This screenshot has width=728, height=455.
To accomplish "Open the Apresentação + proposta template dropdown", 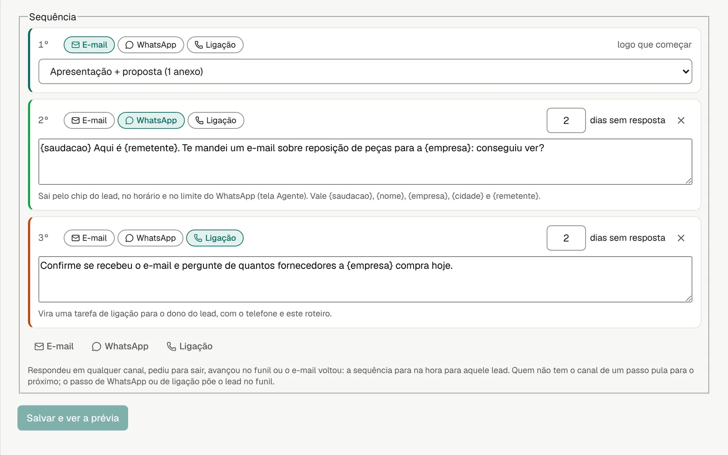I will coord(365,71).
